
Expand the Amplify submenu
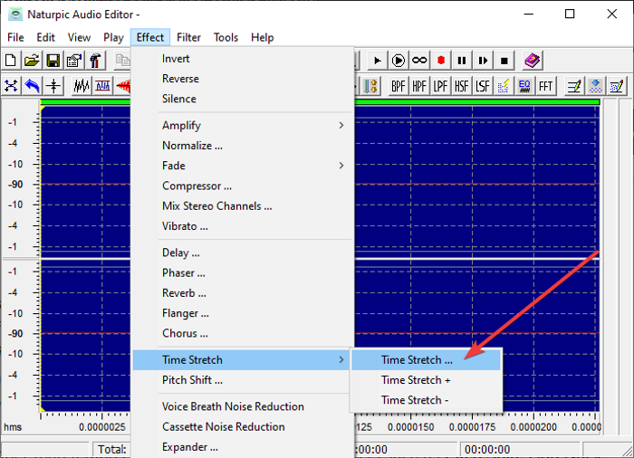pyautogui.click(x=243, y=126)
